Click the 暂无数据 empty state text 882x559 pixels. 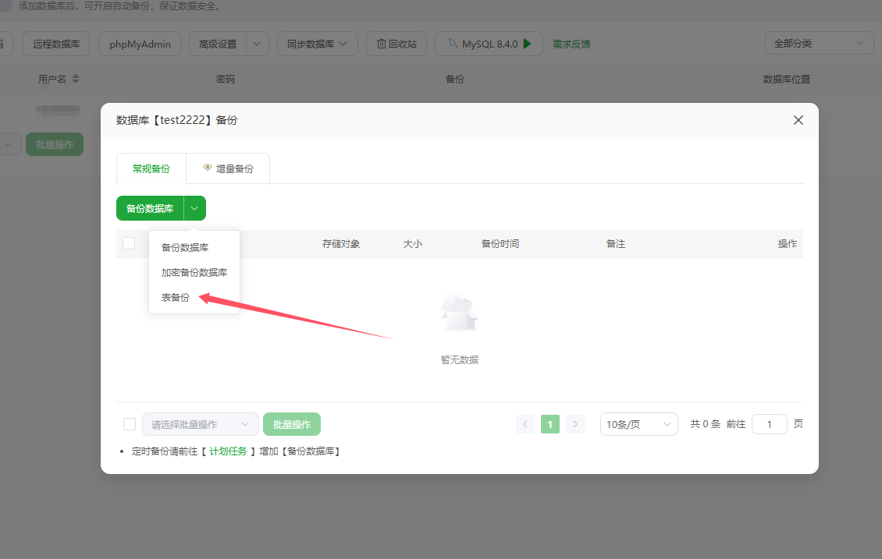pyautogui.click(x=460, y=359)
